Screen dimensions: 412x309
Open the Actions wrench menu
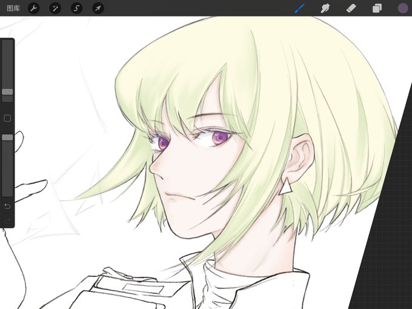point(34,8)
